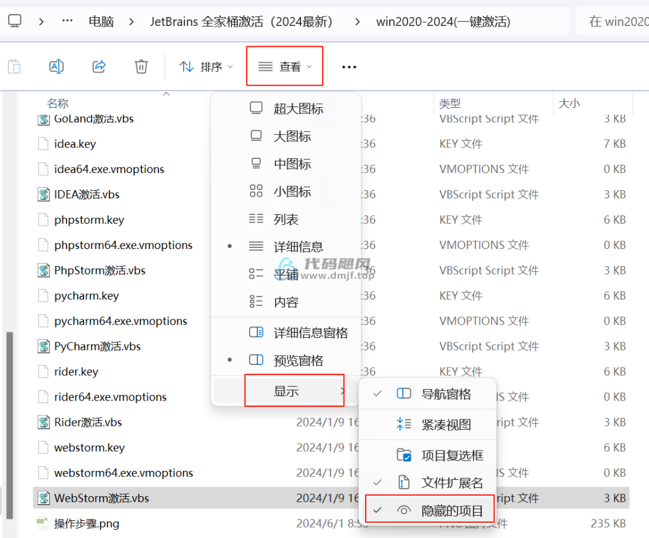Select 平铺 tiles view option
The height and width of the screenshot is (538, 649).
286,274
